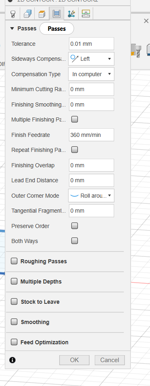Viewport: 150px width, 386px height.
Task: Open the Compensation Type dropdown
Action: click(91, 74)
